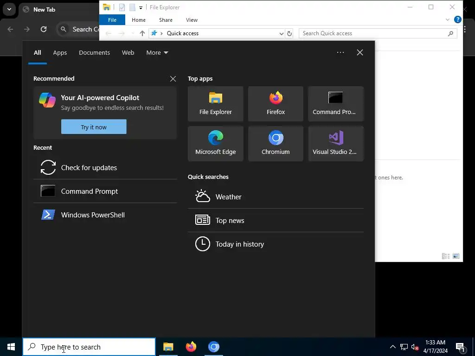Open Command Prompt from Recent list
475x356 pixels.
click(x=105, y=191)
